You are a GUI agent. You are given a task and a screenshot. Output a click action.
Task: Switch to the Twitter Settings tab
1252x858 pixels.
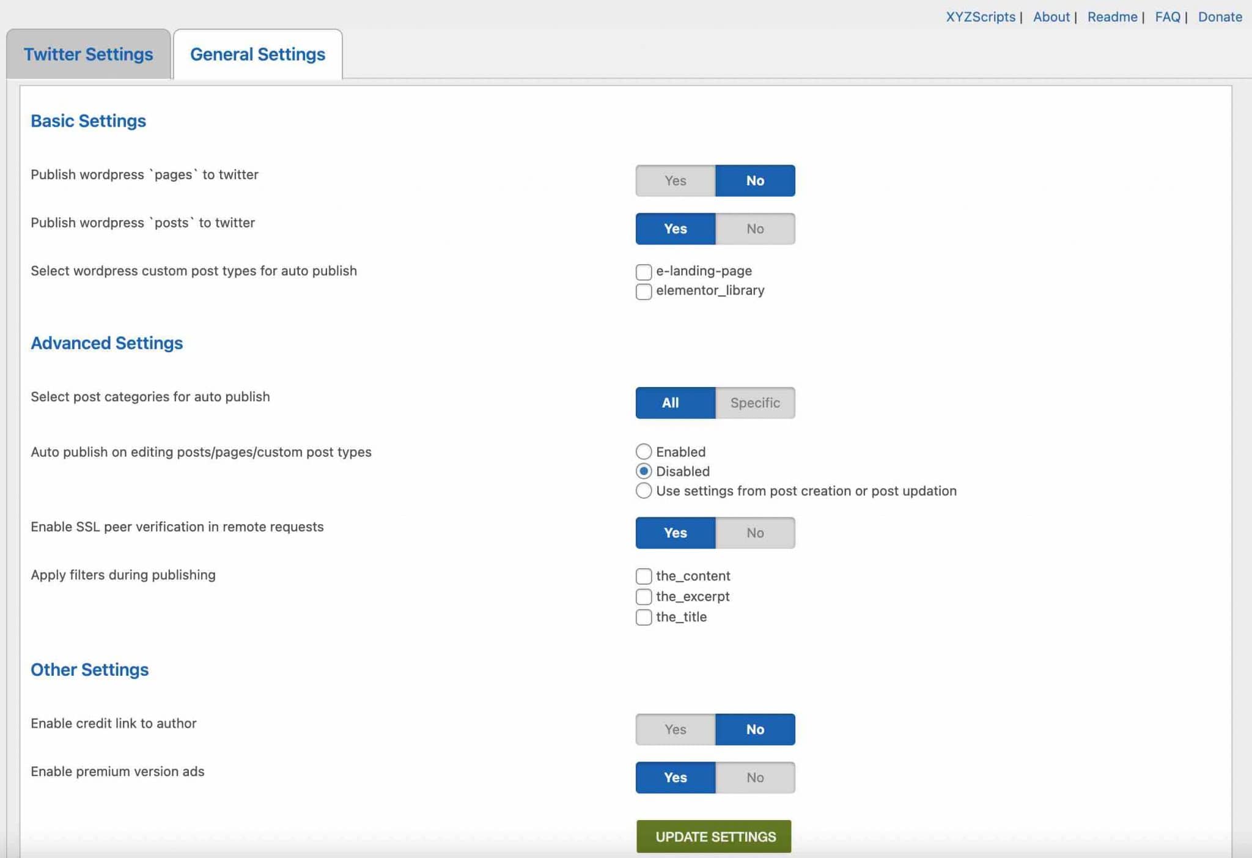tap(88, 54)
